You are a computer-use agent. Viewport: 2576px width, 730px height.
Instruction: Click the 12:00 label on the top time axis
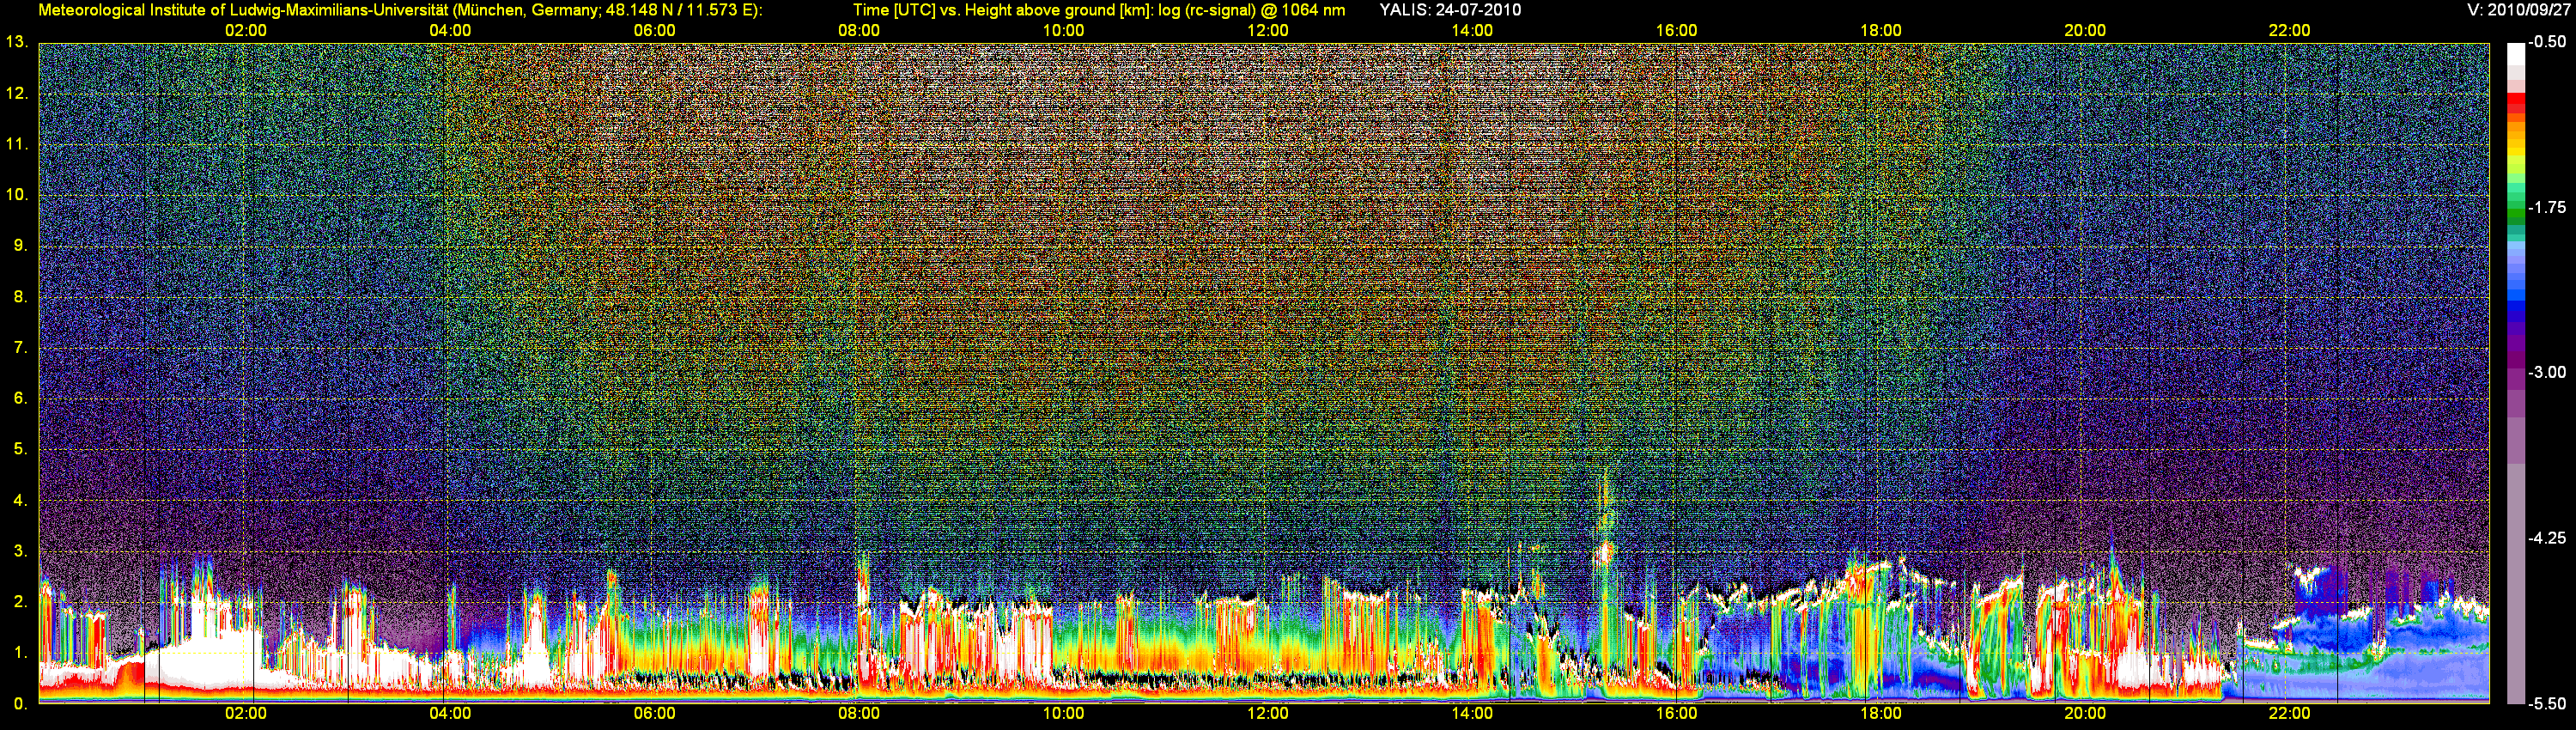[1268, 30]
